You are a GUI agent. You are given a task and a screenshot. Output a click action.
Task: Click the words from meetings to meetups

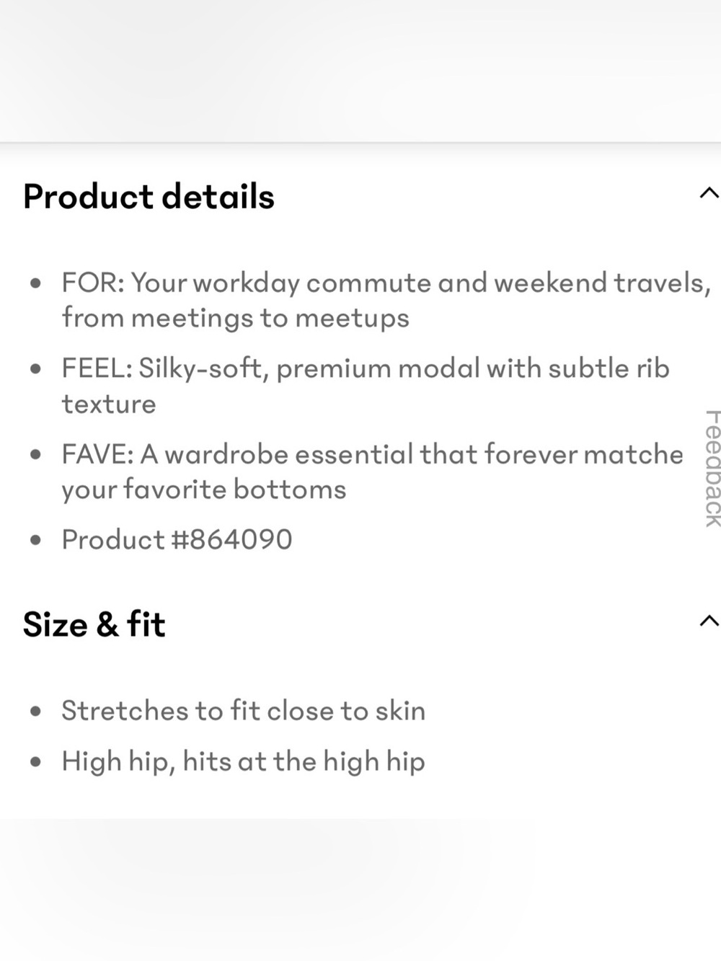tap(235, 318)
